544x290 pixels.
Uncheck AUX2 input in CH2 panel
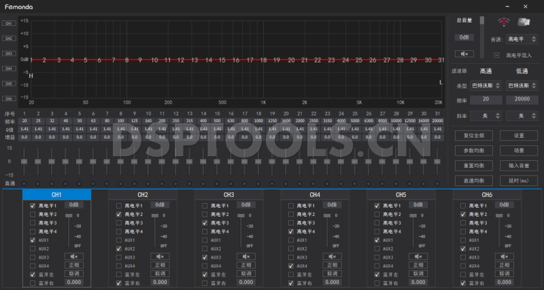tap(119, 249)
